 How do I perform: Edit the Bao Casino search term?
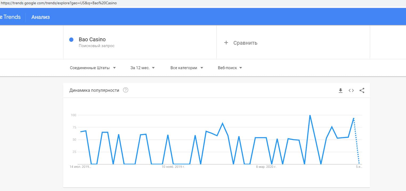coord(92,40)
